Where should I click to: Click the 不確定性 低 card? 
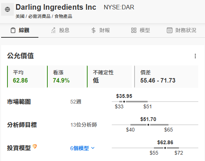tap(110, 77)
